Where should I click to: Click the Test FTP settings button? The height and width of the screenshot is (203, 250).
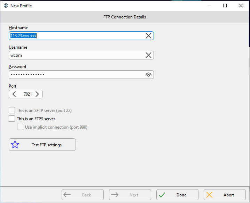click(x=42, y=145)
